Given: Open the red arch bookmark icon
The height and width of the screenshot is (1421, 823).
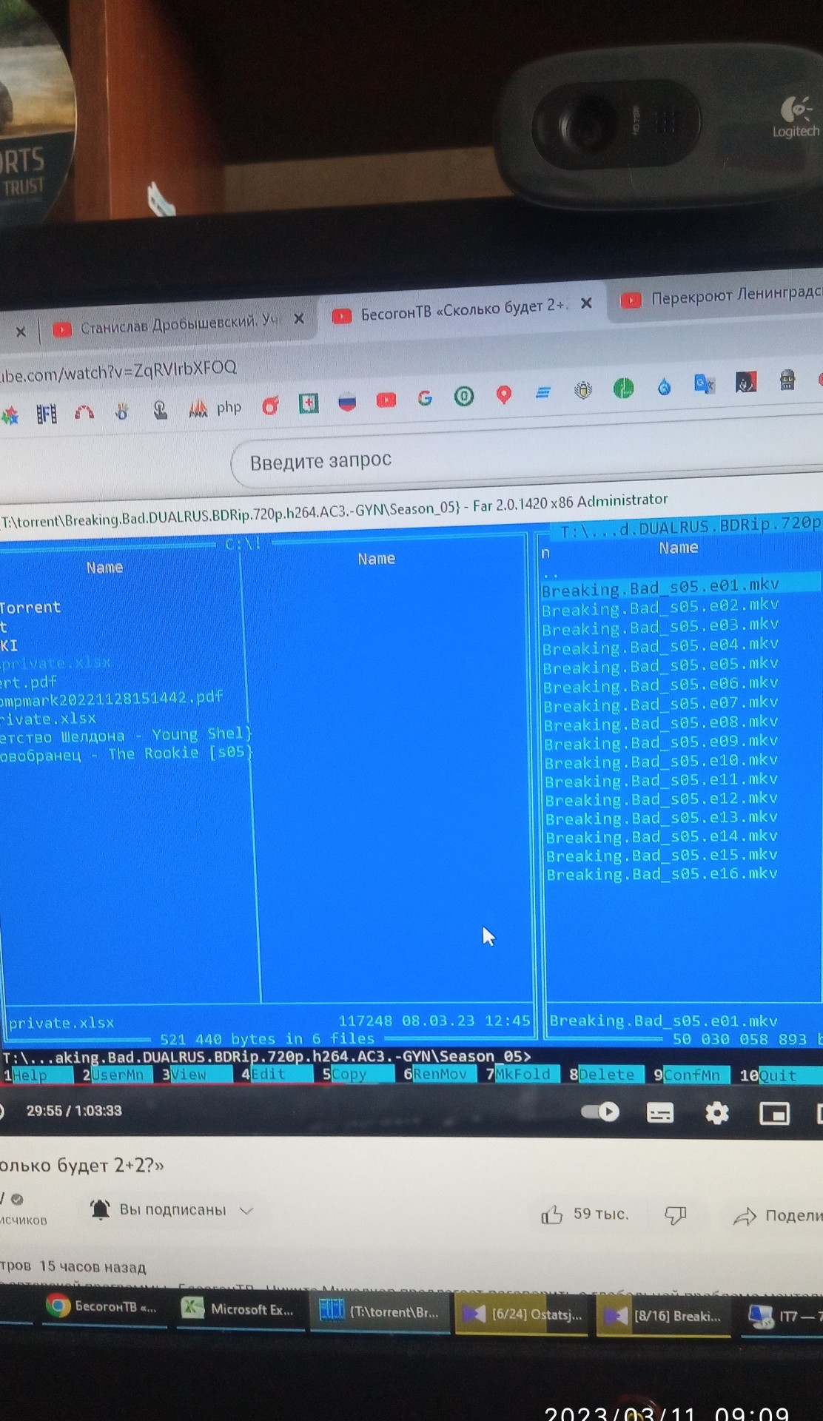Looking at the screenshot, I should [84, 413].
